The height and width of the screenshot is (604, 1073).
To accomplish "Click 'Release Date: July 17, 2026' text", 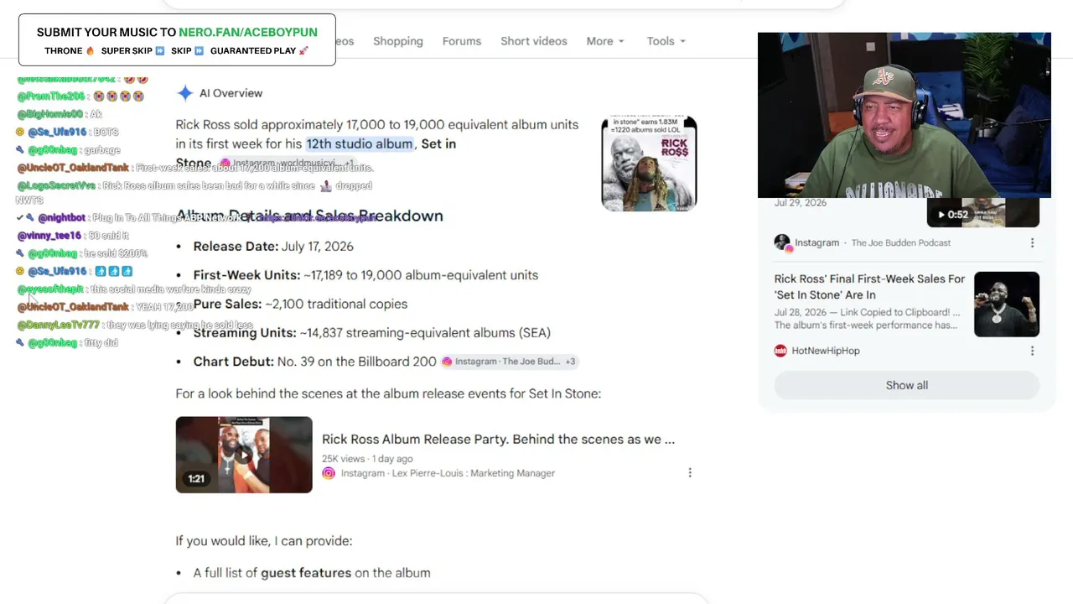I will pyautogui.click(x=273, y=246).
